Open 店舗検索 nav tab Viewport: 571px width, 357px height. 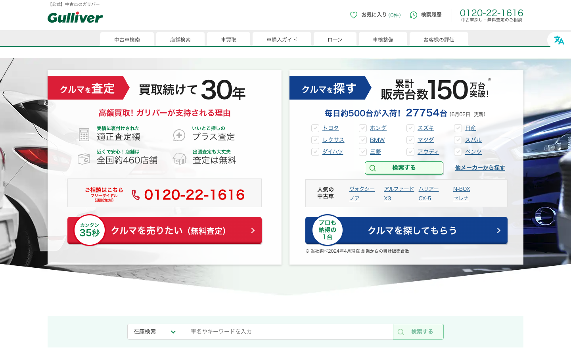(180, 40)
